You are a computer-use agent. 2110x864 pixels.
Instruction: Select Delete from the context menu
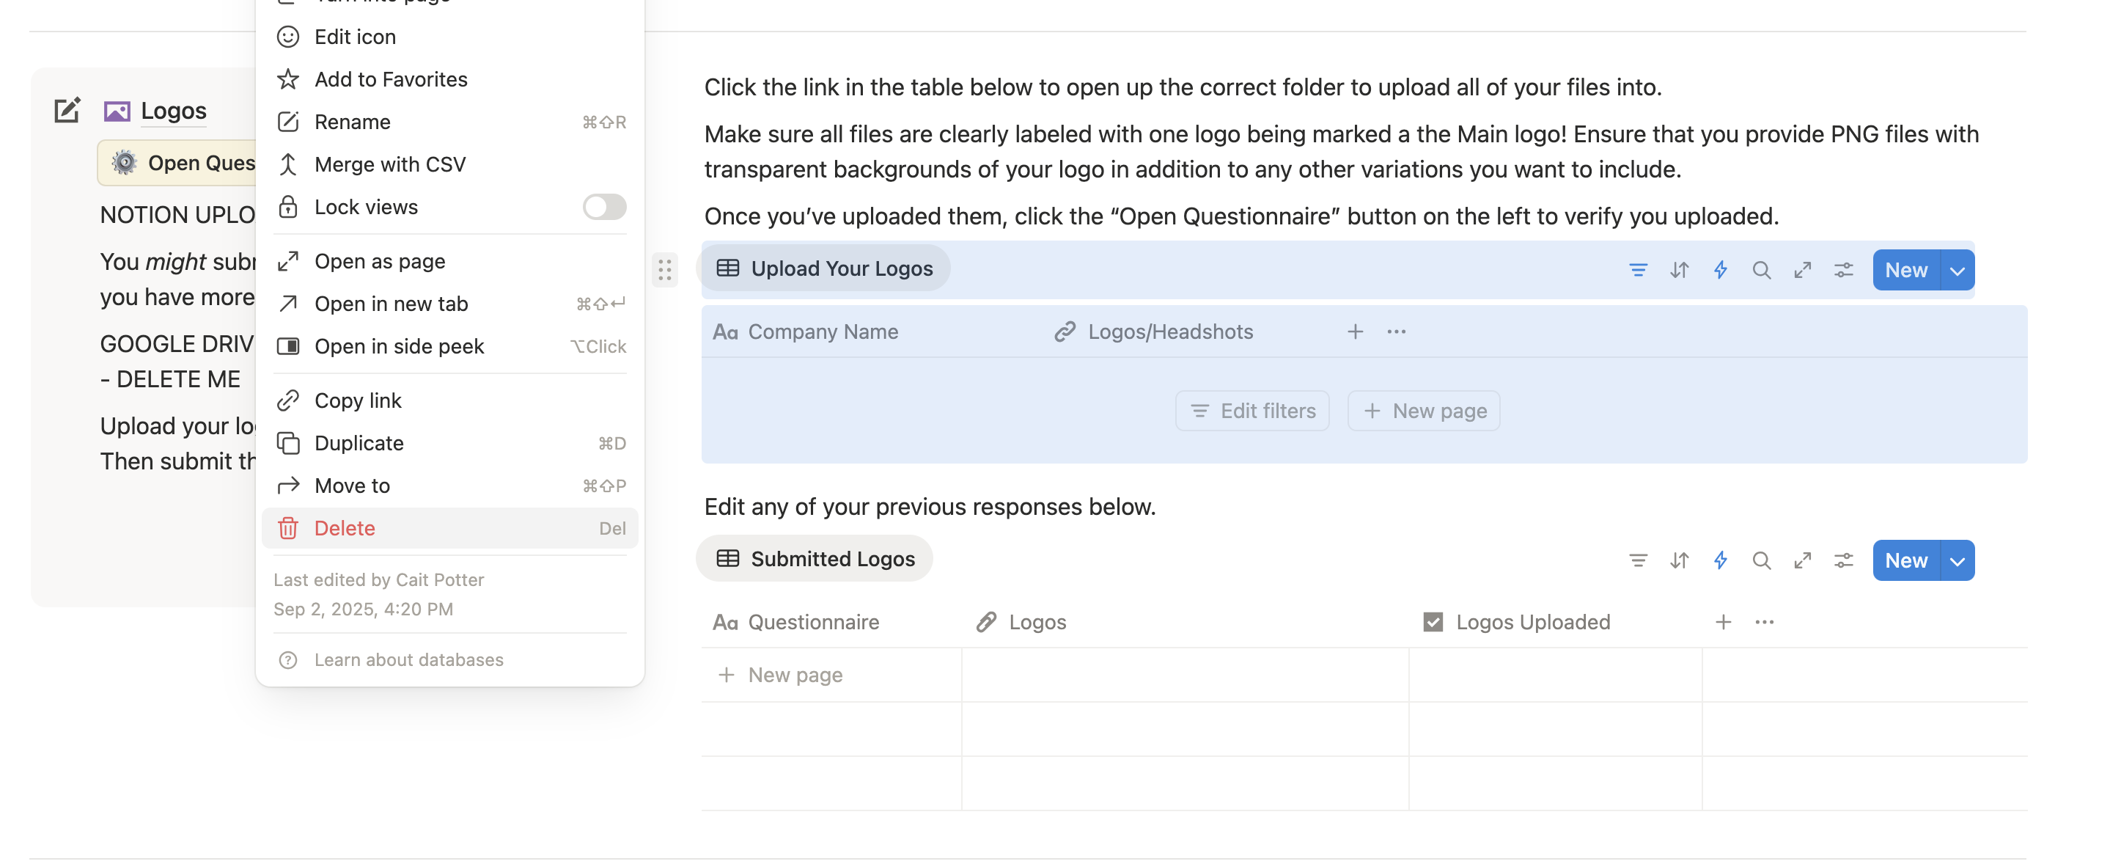click(344, 528)
